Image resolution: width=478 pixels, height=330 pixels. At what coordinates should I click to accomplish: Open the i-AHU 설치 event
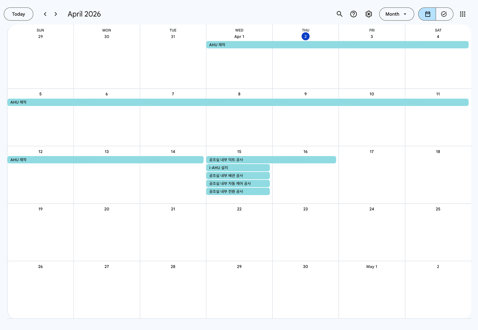click(x=238, y=168)
